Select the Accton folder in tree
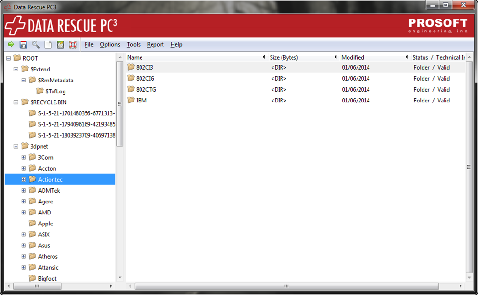The height and width of the screenshot is (295, 478). pyautogui.click(x=43, y=168)
